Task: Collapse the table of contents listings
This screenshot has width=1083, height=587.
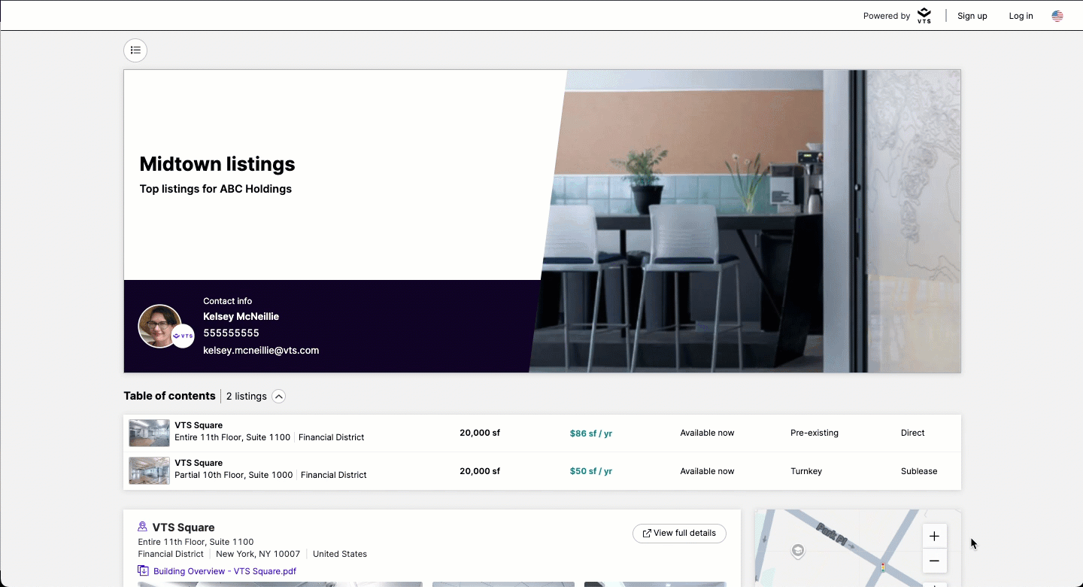Action: (278, 397)
